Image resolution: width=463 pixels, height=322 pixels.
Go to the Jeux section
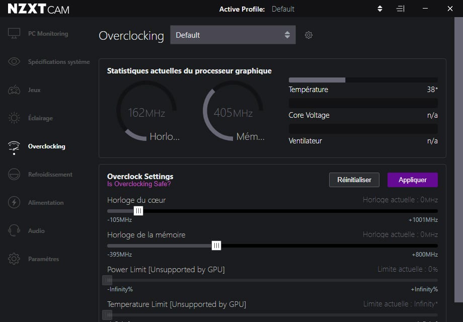(34, 90)
